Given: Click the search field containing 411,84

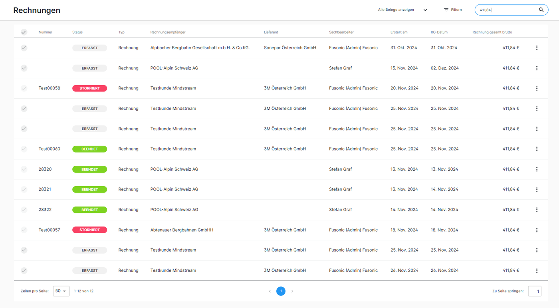Looking at the screenshot, I should pos(506,10).
